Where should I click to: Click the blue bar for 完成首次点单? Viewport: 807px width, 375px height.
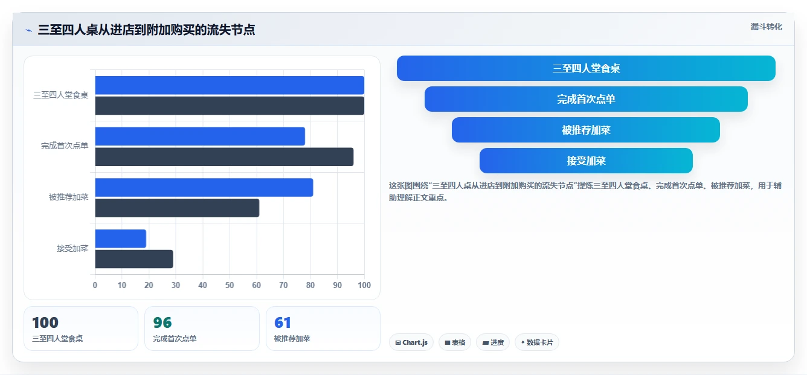(x=200, y=136)
